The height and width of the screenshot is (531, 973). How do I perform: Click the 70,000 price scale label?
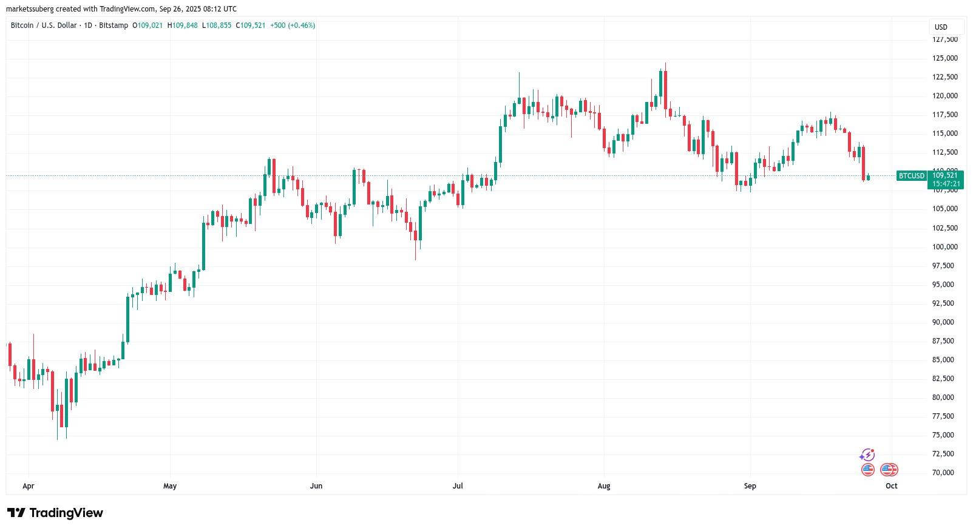945,472
